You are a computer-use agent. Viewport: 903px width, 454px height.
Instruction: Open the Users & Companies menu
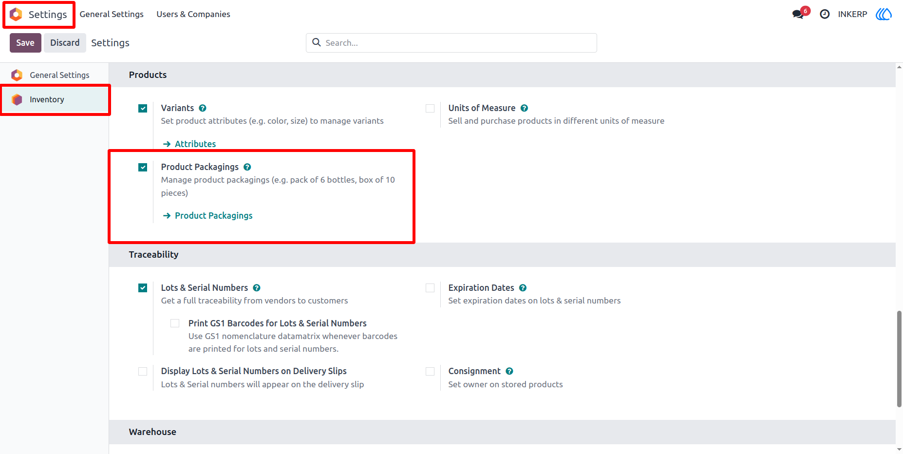(x=193, y=14)
